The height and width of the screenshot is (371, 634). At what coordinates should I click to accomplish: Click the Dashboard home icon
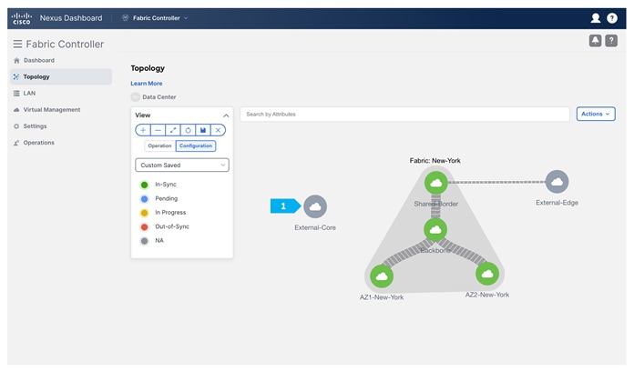click(16, 61)
